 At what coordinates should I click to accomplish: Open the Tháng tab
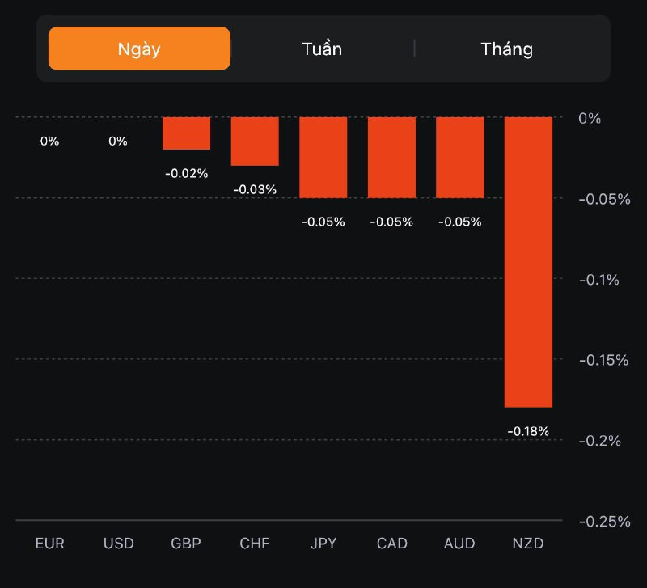(507, 49)
